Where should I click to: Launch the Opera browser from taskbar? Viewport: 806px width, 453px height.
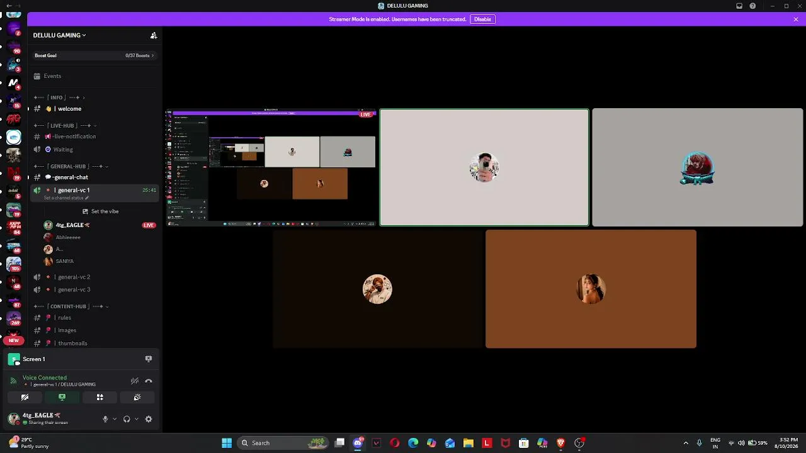(x=395, y=443)
